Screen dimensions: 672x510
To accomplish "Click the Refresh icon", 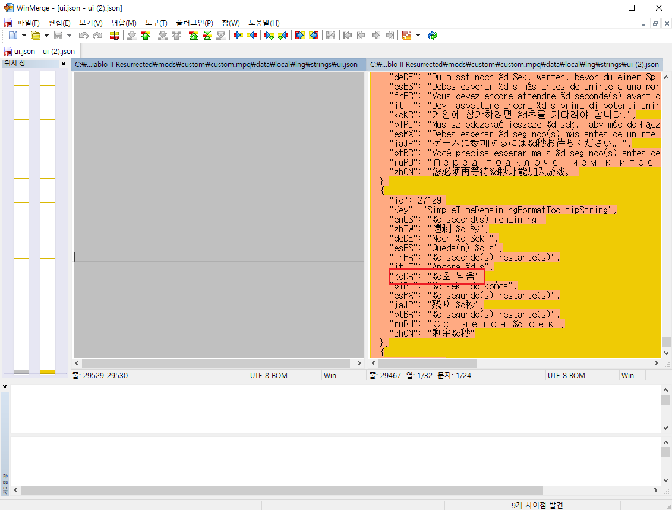I will pyautogui.click(x=433, y=36).
